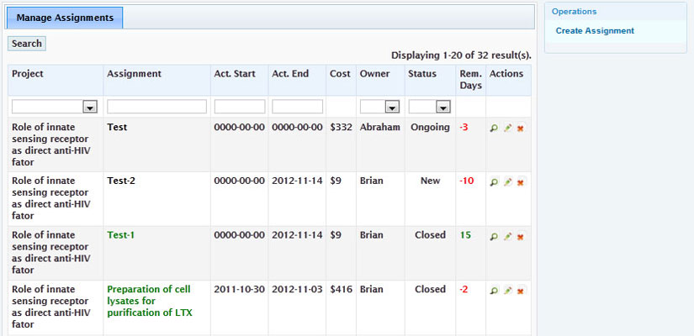This screenshot has height=336, width=694.
Task: Open the Status filter dropdown
Action: pyautogui.click(x=442, y=108)
